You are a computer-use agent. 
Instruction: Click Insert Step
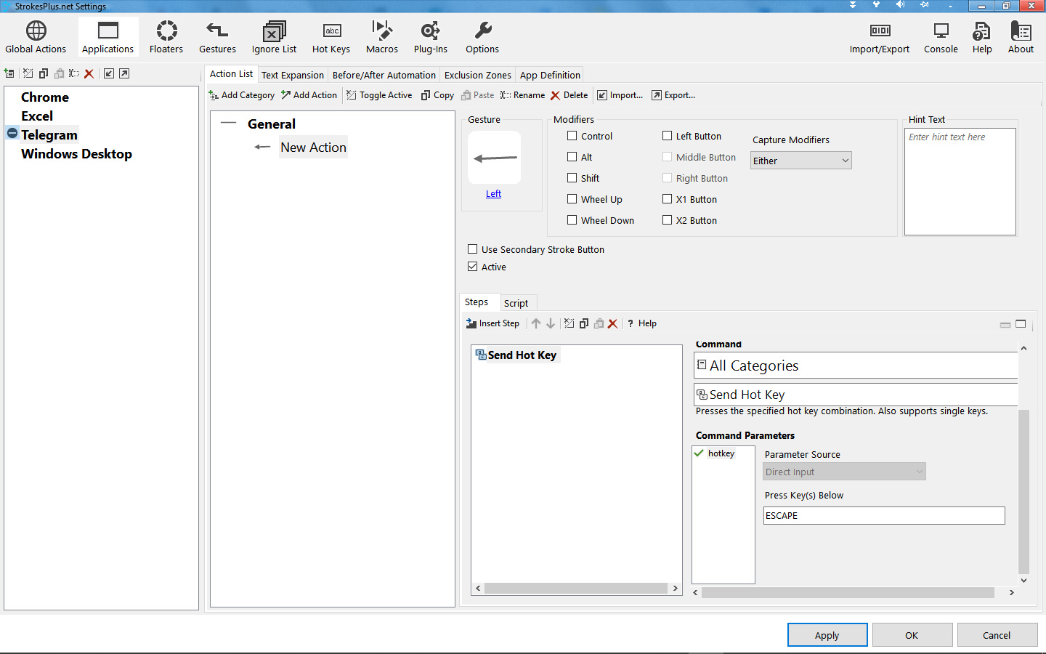coord(493,323)
